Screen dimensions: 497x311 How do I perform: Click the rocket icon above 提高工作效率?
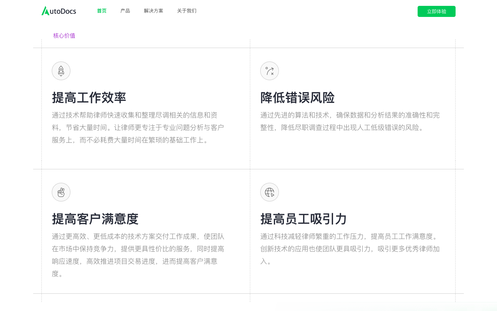(61, 71)
